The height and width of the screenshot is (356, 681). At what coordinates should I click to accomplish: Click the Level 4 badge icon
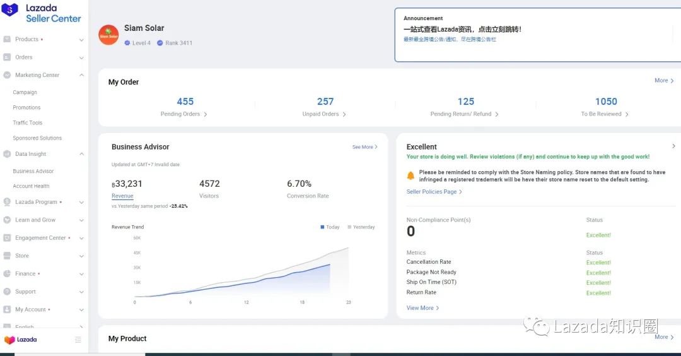(127, 42)
